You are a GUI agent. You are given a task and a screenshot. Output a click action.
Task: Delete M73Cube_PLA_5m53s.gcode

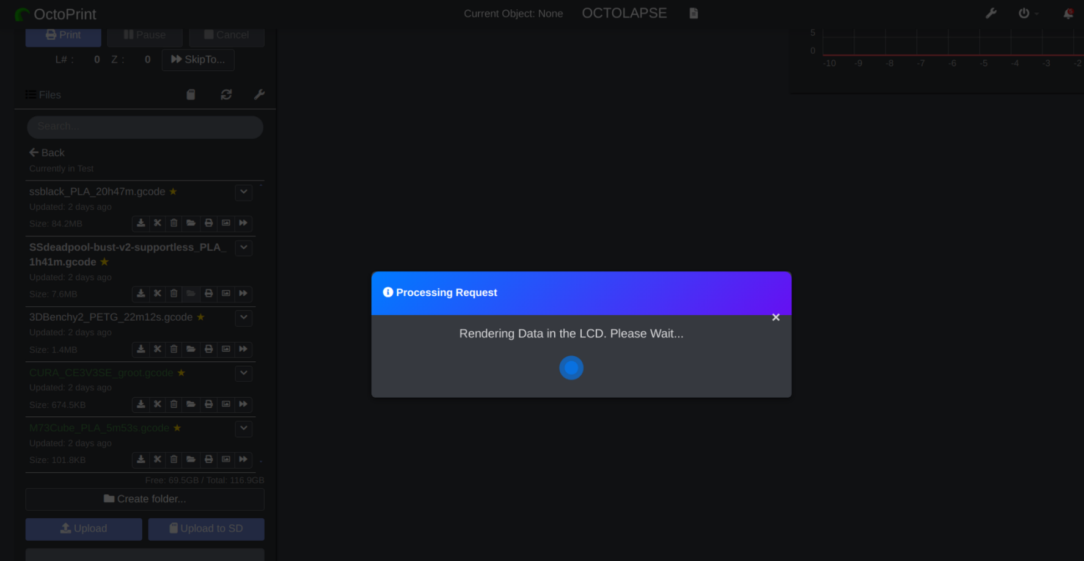[174, 460]
